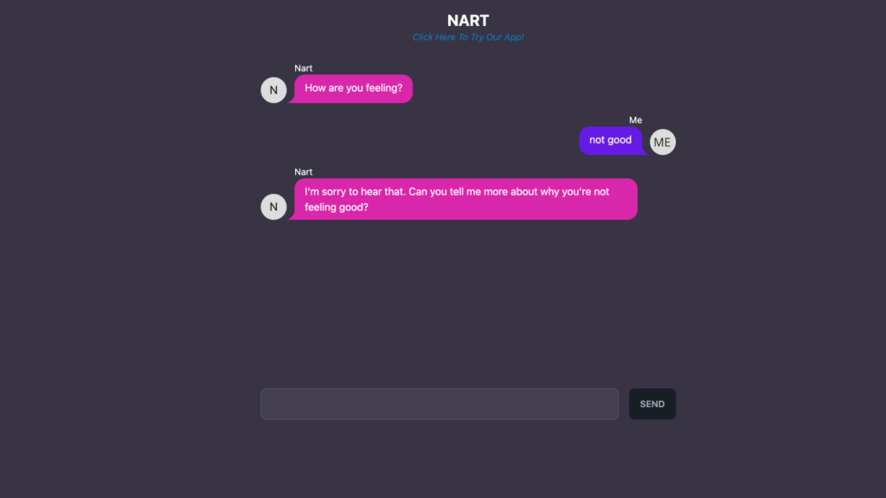Click the italic blue app link under NART
886x498 pixels.
tap(468, 37)
